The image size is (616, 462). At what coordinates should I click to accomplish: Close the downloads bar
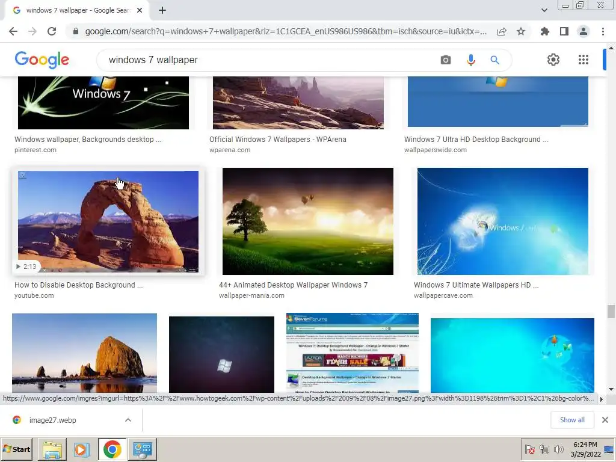605,420
